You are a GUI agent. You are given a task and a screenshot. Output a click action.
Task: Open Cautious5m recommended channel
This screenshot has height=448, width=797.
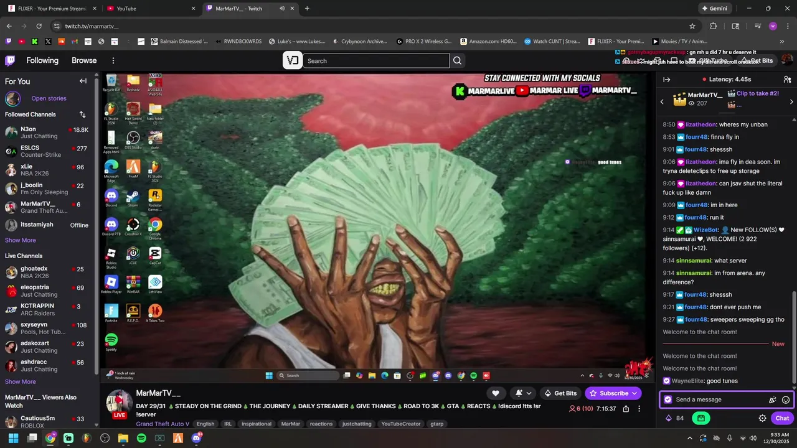pos(47,421)
